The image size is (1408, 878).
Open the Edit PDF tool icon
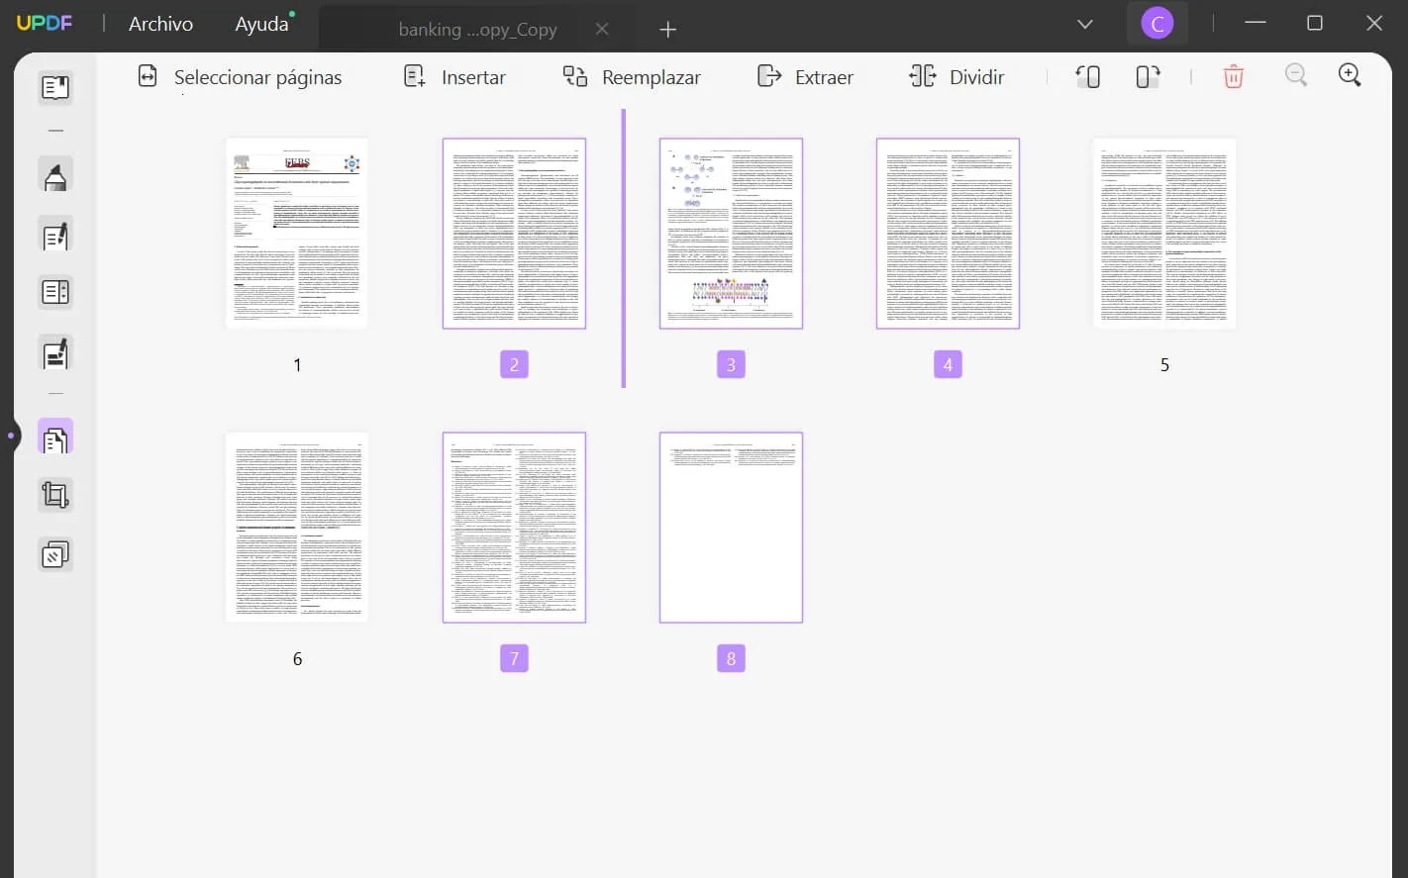pos(55,236)
